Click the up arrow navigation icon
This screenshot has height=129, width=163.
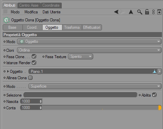click(x=131, y=12)
